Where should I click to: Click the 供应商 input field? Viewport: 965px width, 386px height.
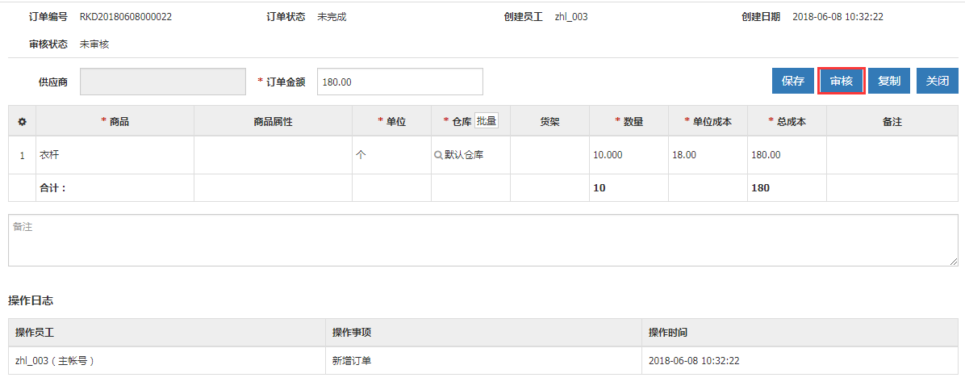162,82
